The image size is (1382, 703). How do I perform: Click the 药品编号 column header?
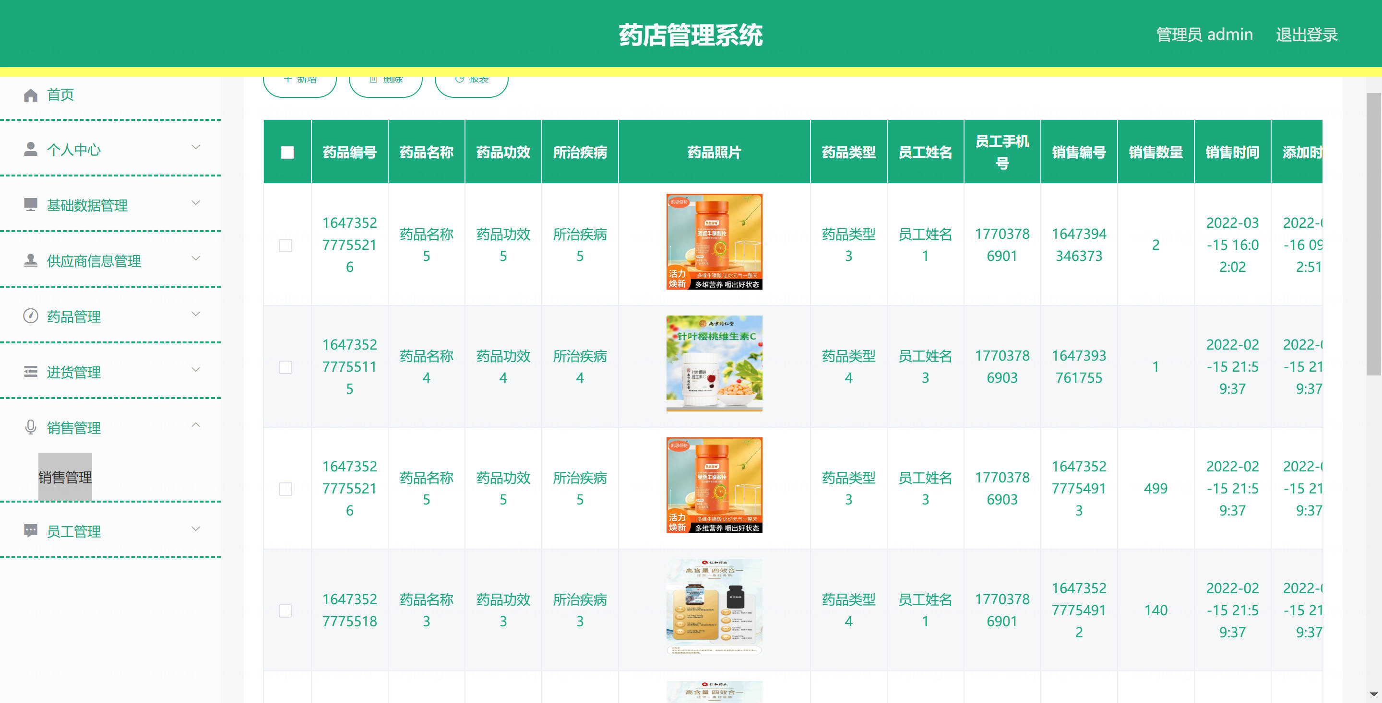(350, 152)
